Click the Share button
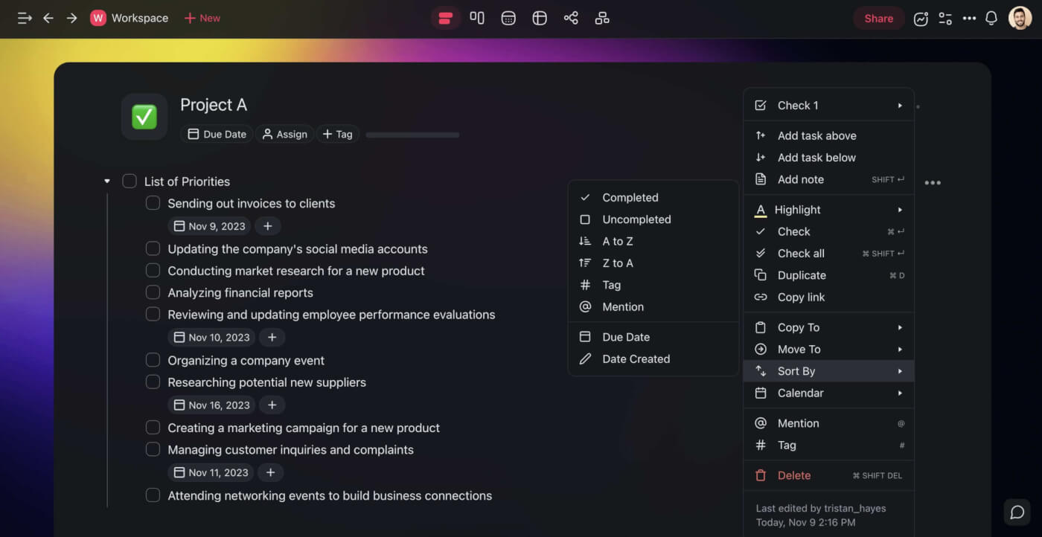This screenshot has height=537, width=1042. [x=878, y=18]
